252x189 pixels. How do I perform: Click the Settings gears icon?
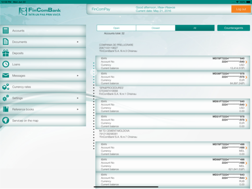coord(6,98)
